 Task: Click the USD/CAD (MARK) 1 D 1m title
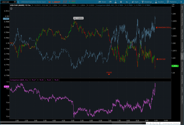coord(20,5)
